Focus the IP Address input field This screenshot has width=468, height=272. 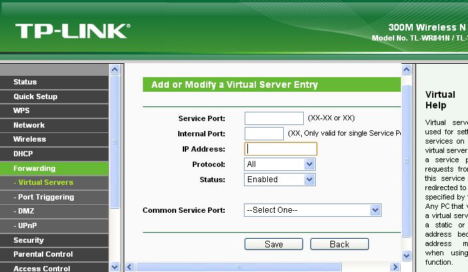click(x=281, y=149)
